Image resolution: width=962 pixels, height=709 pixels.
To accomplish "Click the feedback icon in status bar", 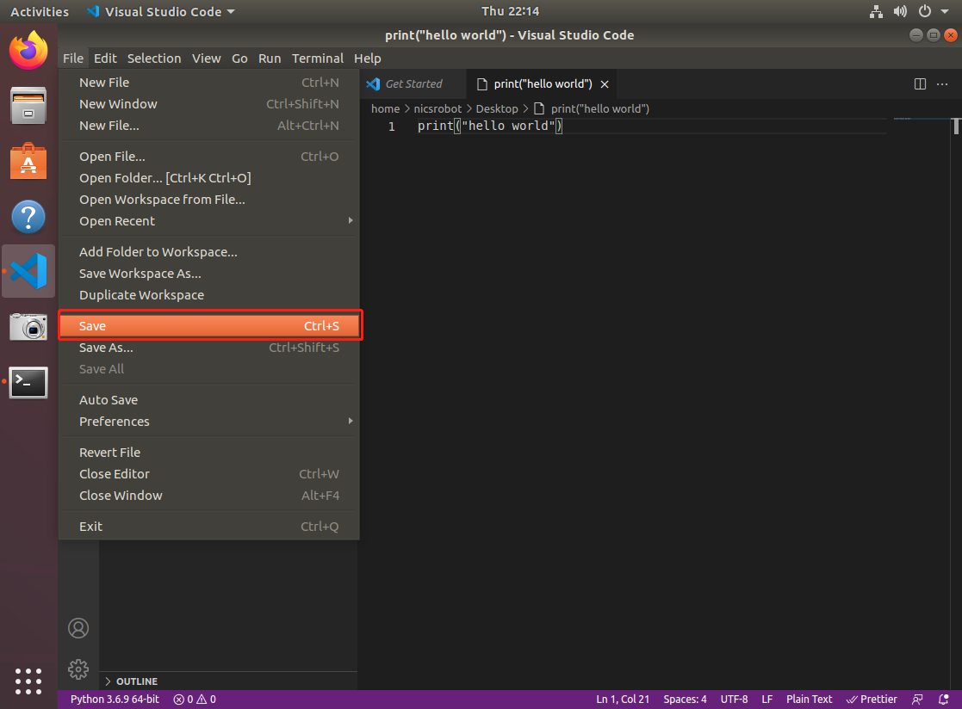I will pyautogui.click(x=917, y=700).
